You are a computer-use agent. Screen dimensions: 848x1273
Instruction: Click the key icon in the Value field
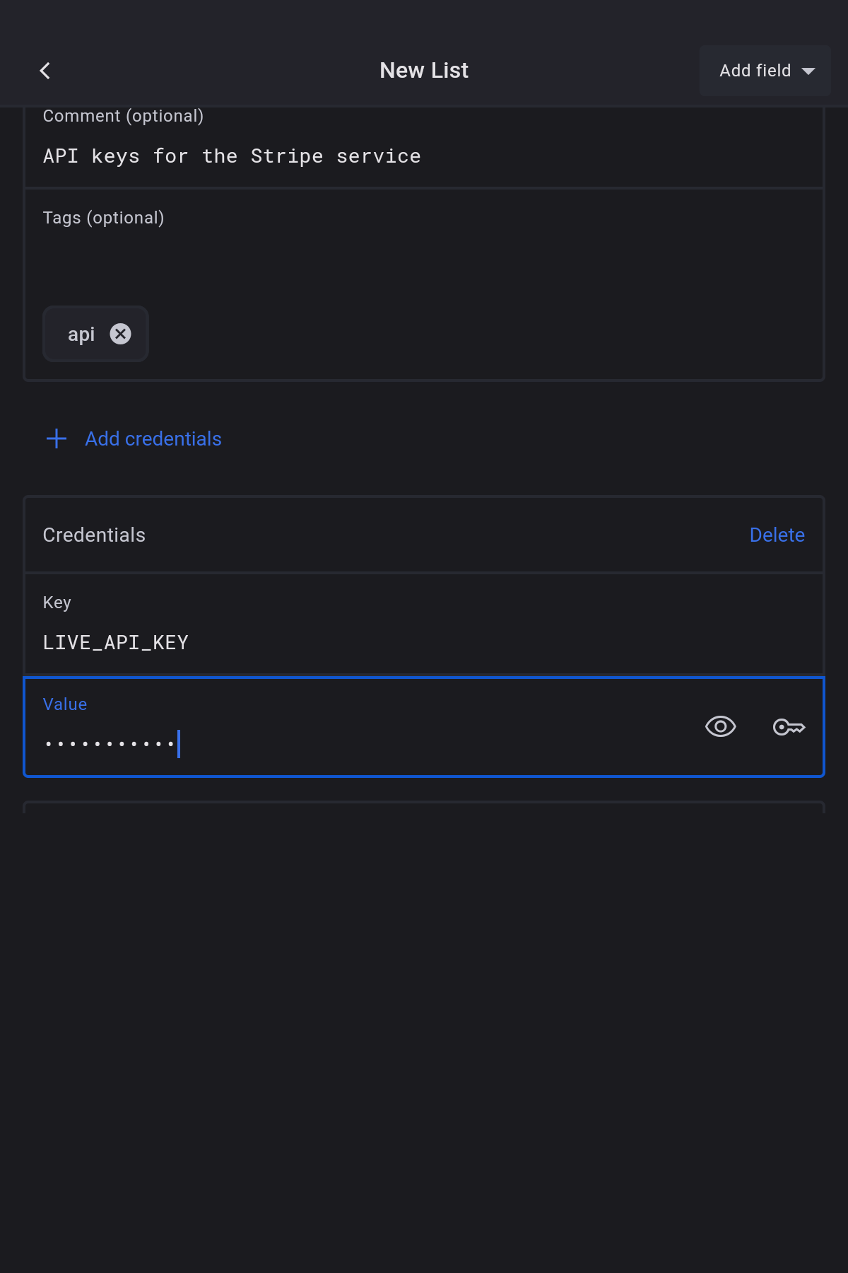(x=789, y=726)
